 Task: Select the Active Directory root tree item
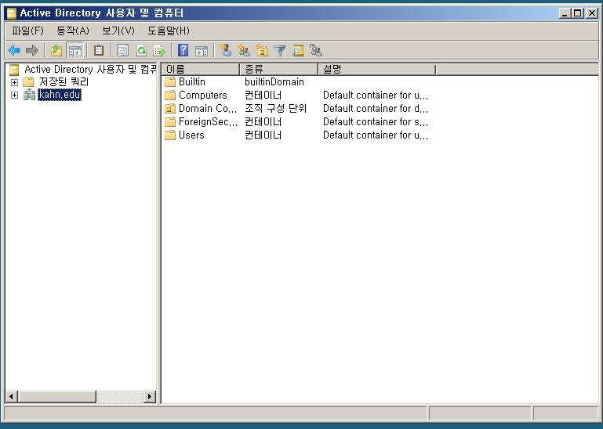pyautogui.click(x=90, y=70)
